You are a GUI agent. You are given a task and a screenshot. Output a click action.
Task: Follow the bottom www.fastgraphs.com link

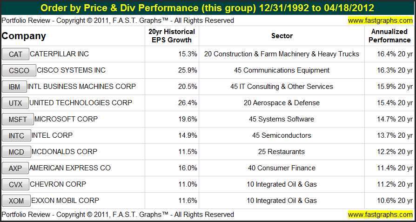click(x=380, y=215)
